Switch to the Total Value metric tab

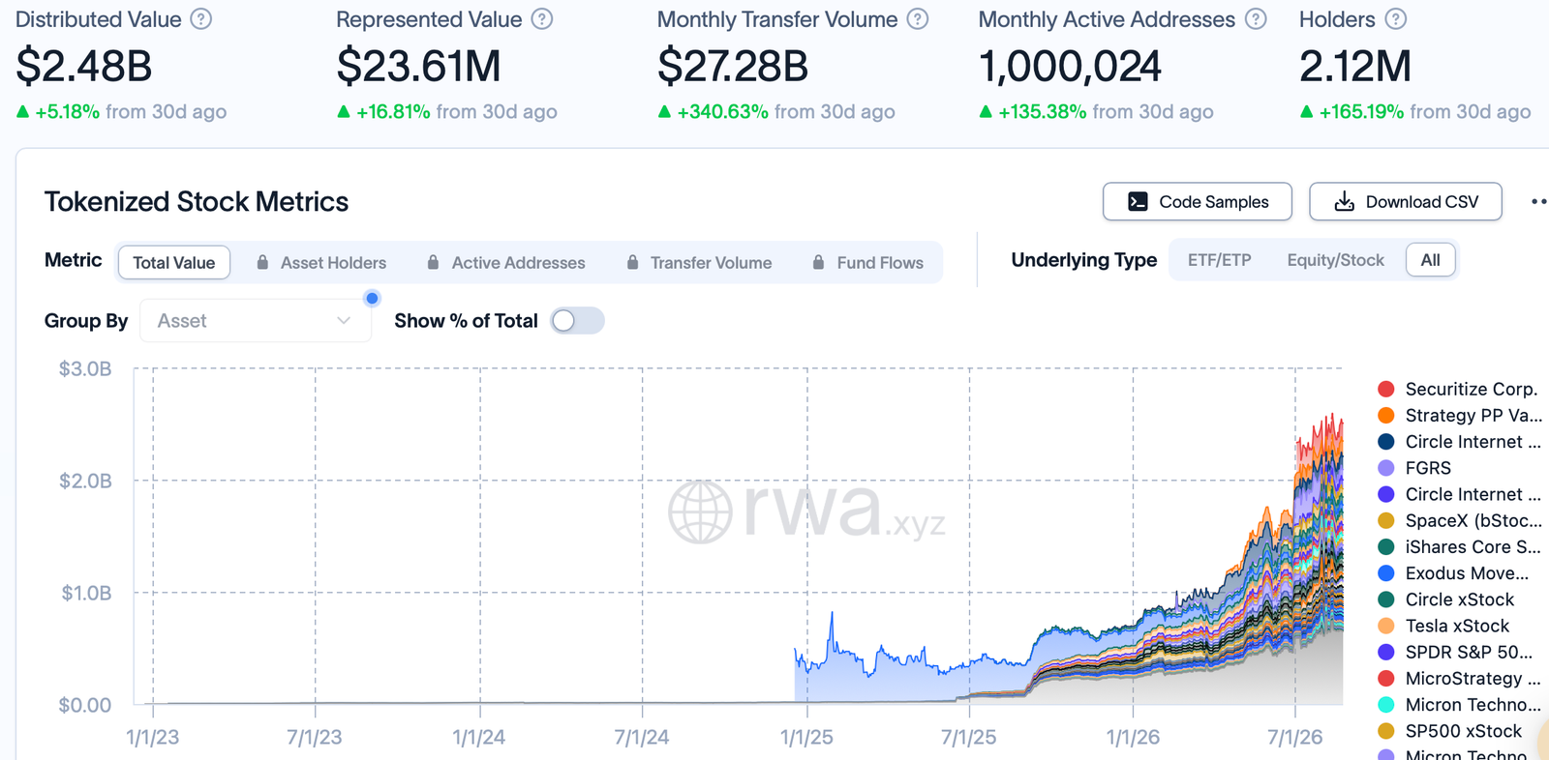coord(174,262)
